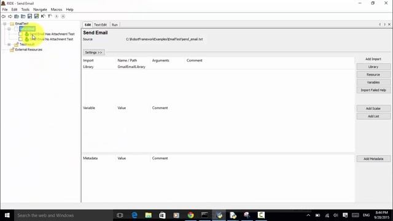The height and width of the screenshot is (221, 393).
Task: Click the Add Scalar button
Action: click(373, 109)
